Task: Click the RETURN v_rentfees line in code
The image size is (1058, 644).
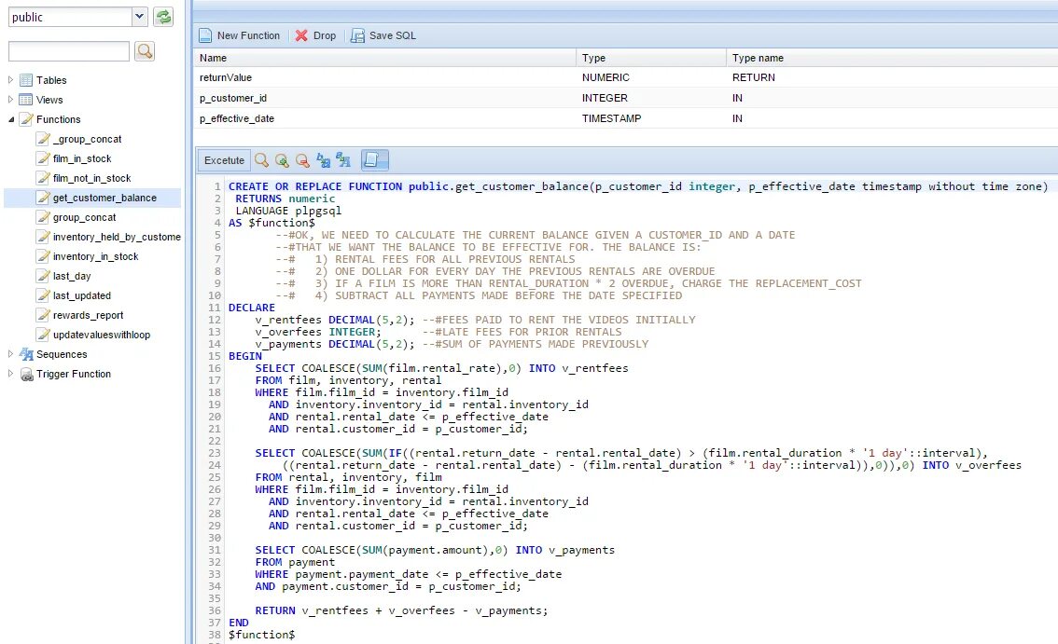Action: point(401,610)
